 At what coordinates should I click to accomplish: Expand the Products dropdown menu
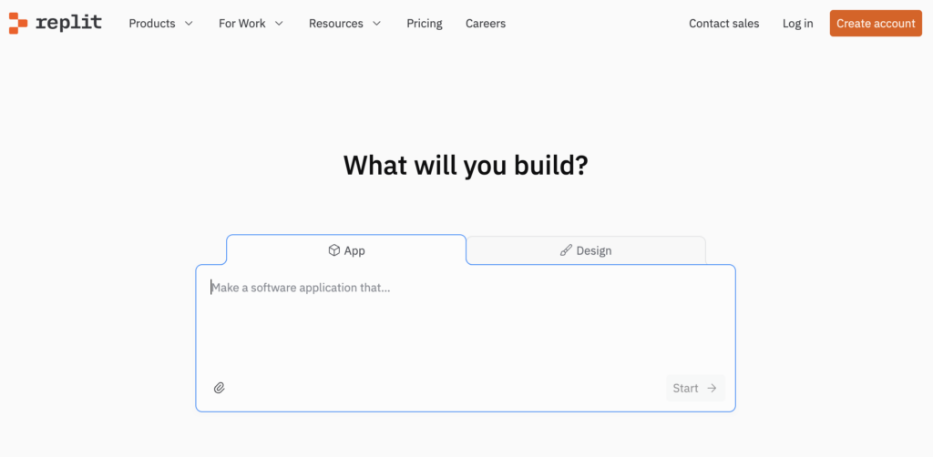[189, 24]
